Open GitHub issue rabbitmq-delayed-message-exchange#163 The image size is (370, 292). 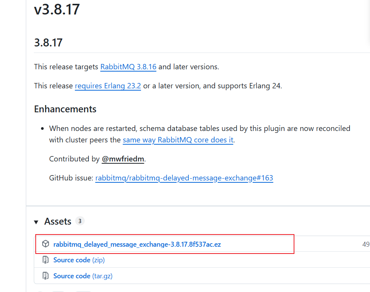coord(184,178)
